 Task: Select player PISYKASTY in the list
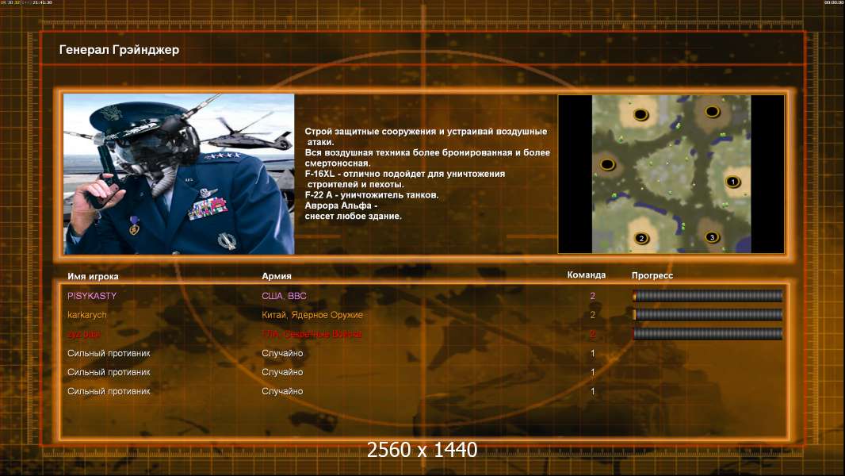pos(92,296)
